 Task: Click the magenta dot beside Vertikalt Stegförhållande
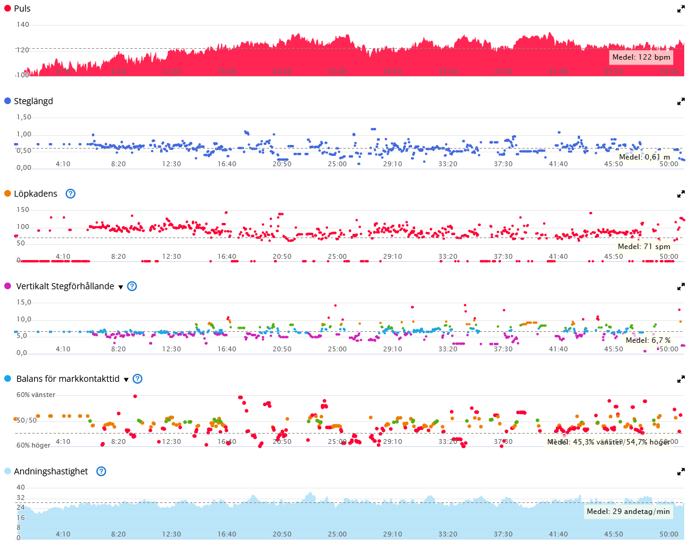tap(7, 286)
